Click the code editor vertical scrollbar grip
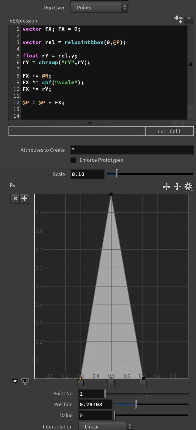The height and width of the screenshot is (430, 196). point(191,64)
